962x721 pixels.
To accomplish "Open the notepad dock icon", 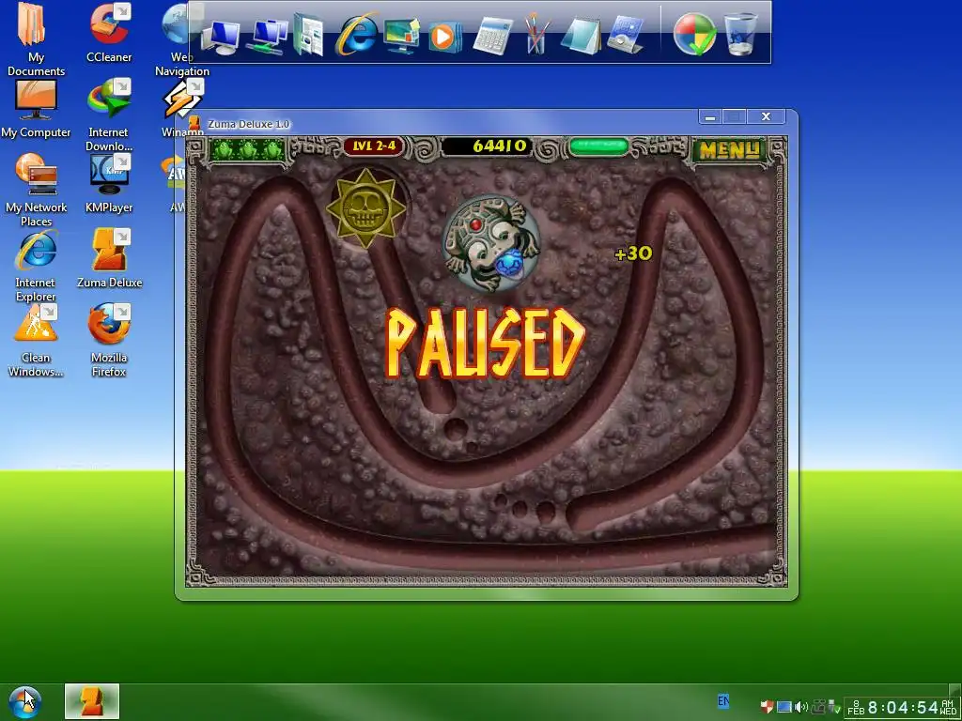I will pyautogui.click(x=581, y=36).
